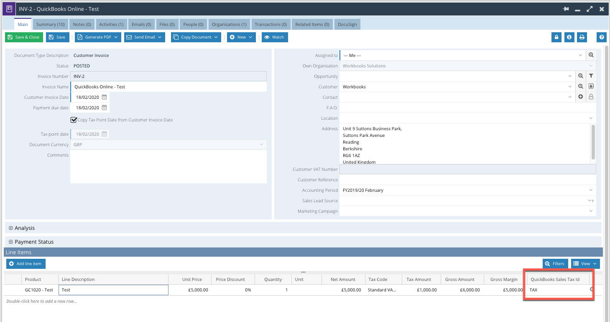Open the DocuSign tab

(347, 24)
